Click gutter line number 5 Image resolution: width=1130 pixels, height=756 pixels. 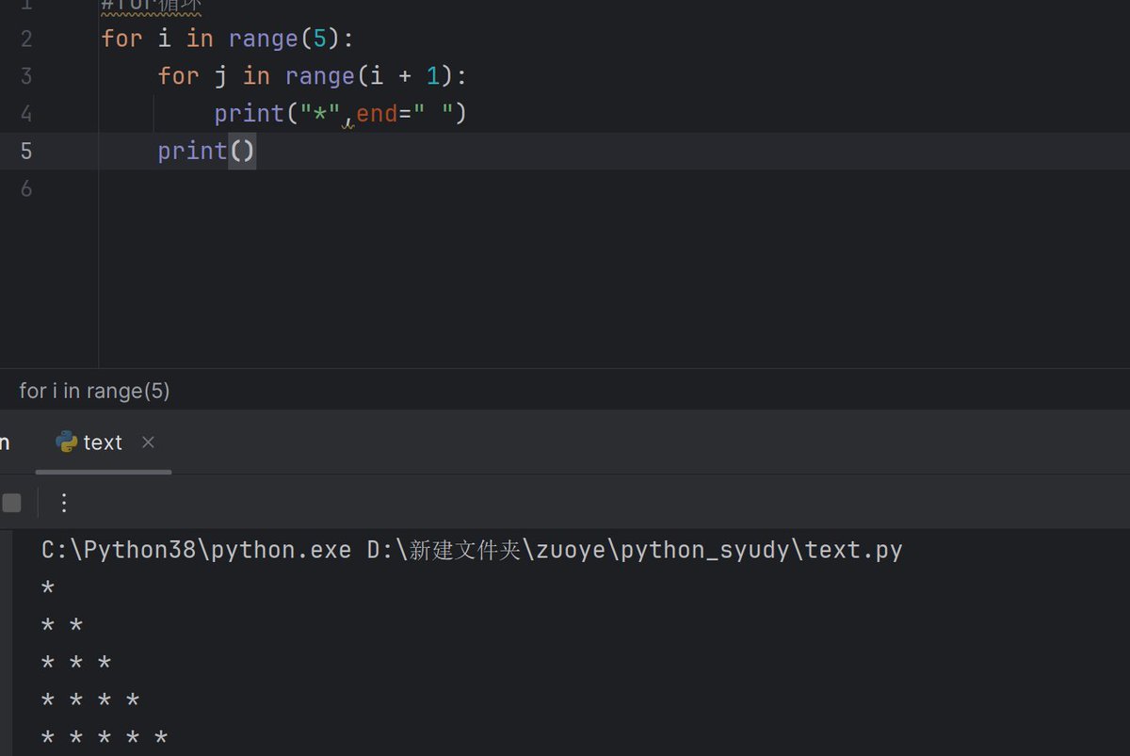[25, 152]
